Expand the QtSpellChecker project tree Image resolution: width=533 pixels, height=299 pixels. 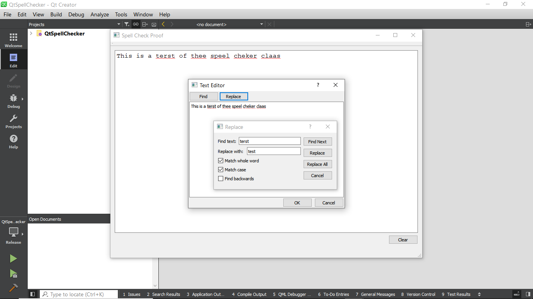pos(31,33)
